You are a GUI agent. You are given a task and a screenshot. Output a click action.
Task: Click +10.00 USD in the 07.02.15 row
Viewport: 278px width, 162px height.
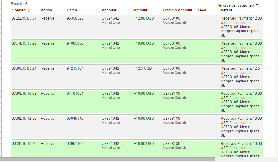pyautogui.click(x=144, y=118)
